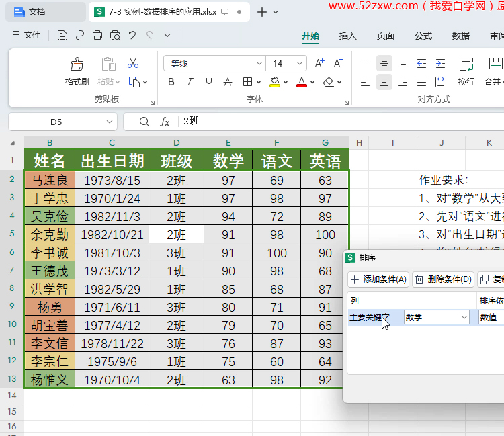
Task: Click the Merge cells (合并) icon
Action: tap(495, 63)
